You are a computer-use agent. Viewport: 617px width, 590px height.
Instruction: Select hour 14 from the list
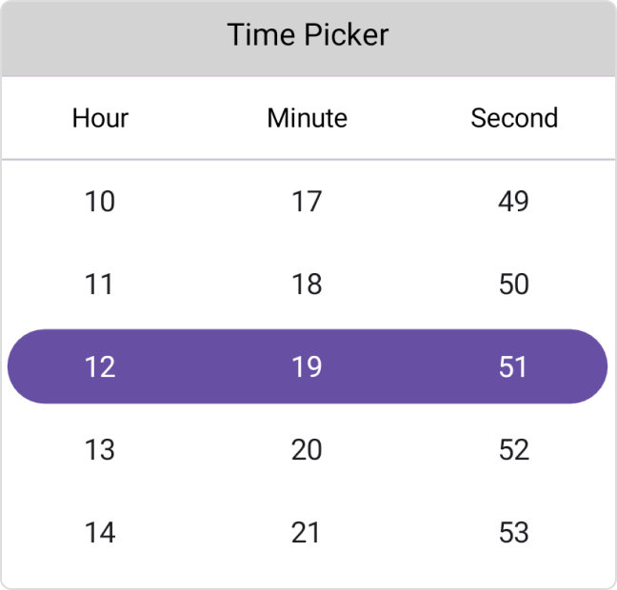coord(100,532)
